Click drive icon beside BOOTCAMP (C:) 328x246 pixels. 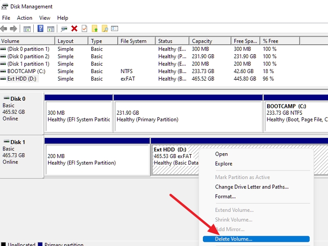pyautogui.click(x=3, y=71)
